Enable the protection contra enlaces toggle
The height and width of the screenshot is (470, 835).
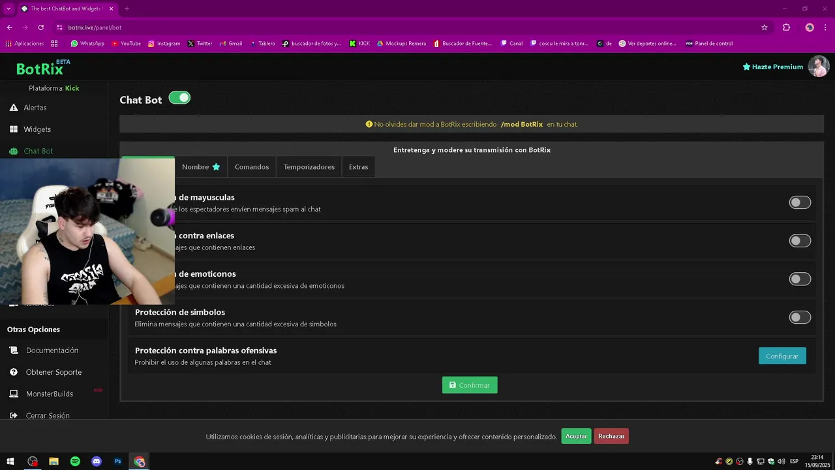click(x=800, y=241)
